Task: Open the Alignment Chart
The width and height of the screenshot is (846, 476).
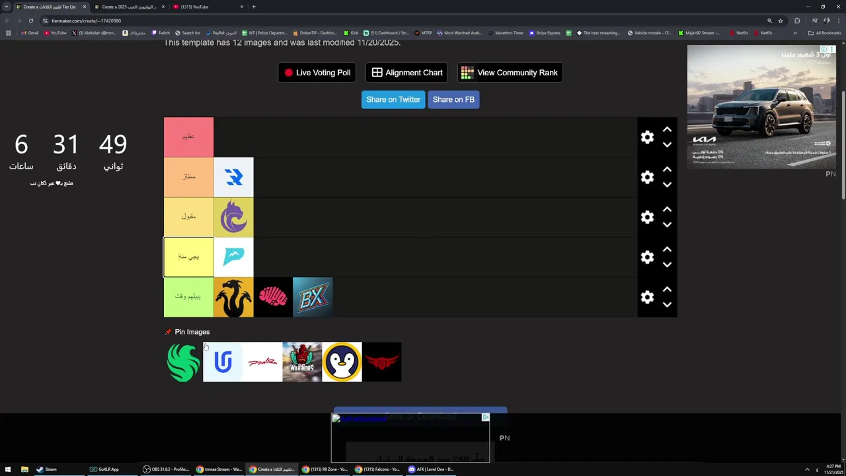Action: 406,73
